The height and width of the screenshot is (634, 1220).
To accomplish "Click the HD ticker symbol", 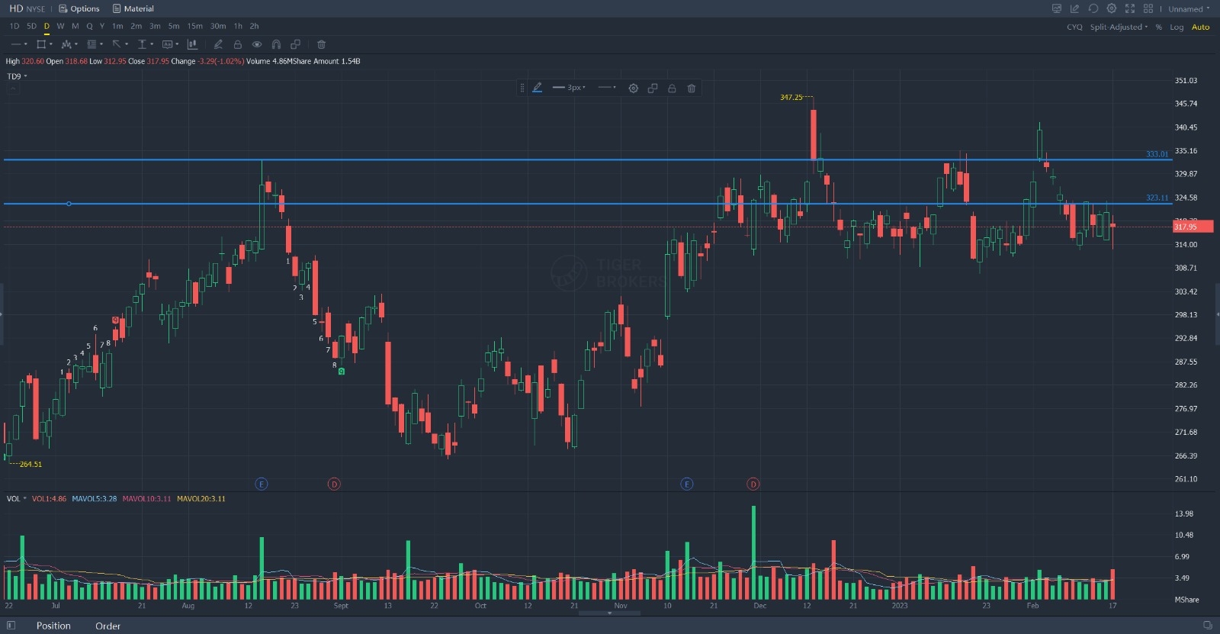I will coord(16,8).
